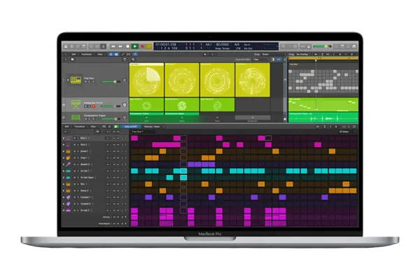The image size is (420, 280).
Task: Open the Step Sequencer Edit menu
Action: tap(67, 127)
